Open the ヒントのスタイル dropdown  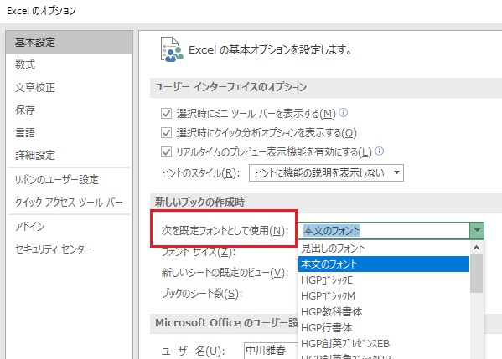[x=326, y=173]
